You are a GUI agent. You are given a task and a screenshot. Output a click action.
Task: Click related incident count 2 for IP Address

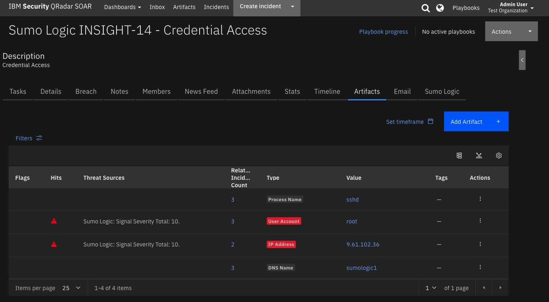[x=233, y=244]
